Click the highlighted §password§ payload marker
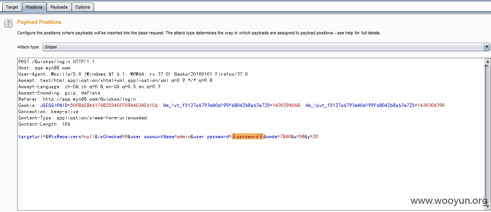The width and height of the screenshot is (491, 212). pos(248,137)
